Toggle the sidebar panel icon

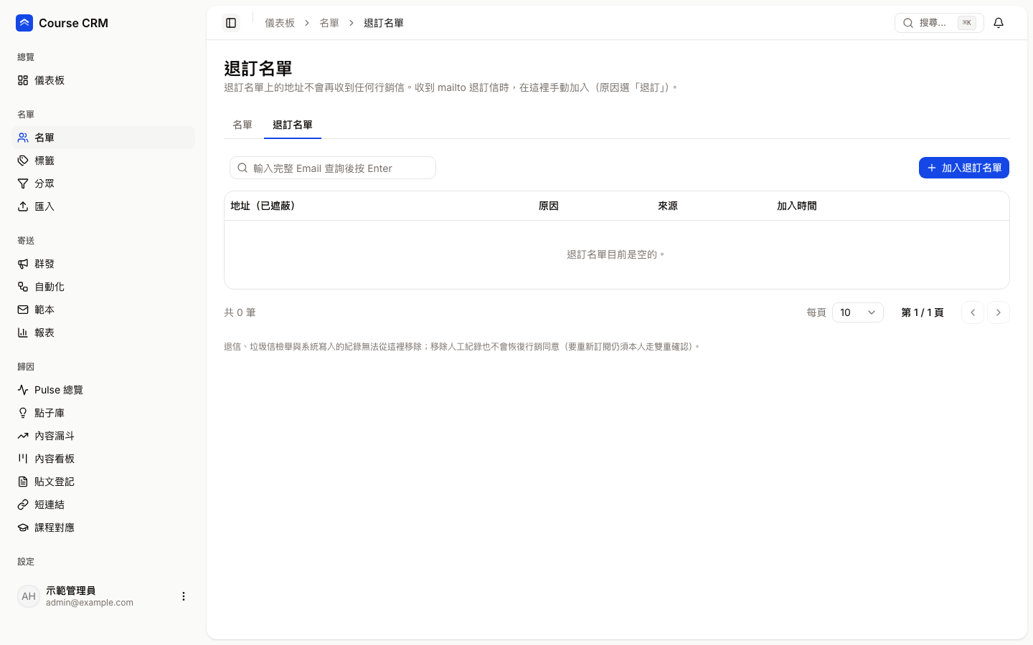coord(231,23)
